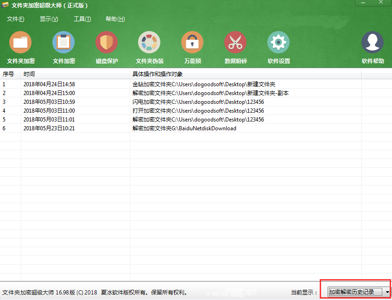The width and height of the screenshot is (392, 300).
Task: Open the 帮助(H) menu
Action: point(115,19)
